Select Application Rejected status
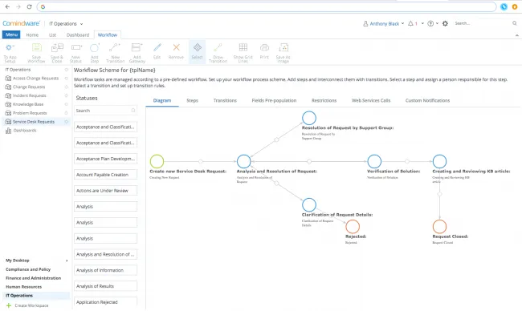The height and width of the screenshot is (311, 522). coord(105,302)
